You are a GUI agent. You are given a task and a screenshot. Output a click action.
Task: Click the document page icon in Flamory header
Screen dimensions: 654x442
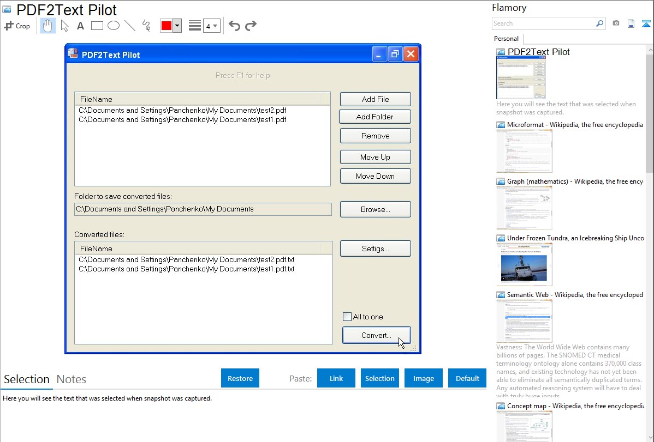point(631,23)
